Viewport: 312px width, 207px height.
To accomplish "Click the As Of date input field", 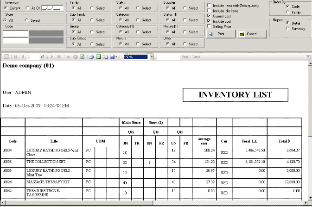I will click(x=51, y=8).
